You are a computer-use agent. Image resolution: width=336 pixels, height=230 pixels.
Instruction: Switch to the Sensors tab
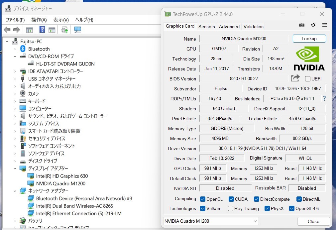coord(207,27)
